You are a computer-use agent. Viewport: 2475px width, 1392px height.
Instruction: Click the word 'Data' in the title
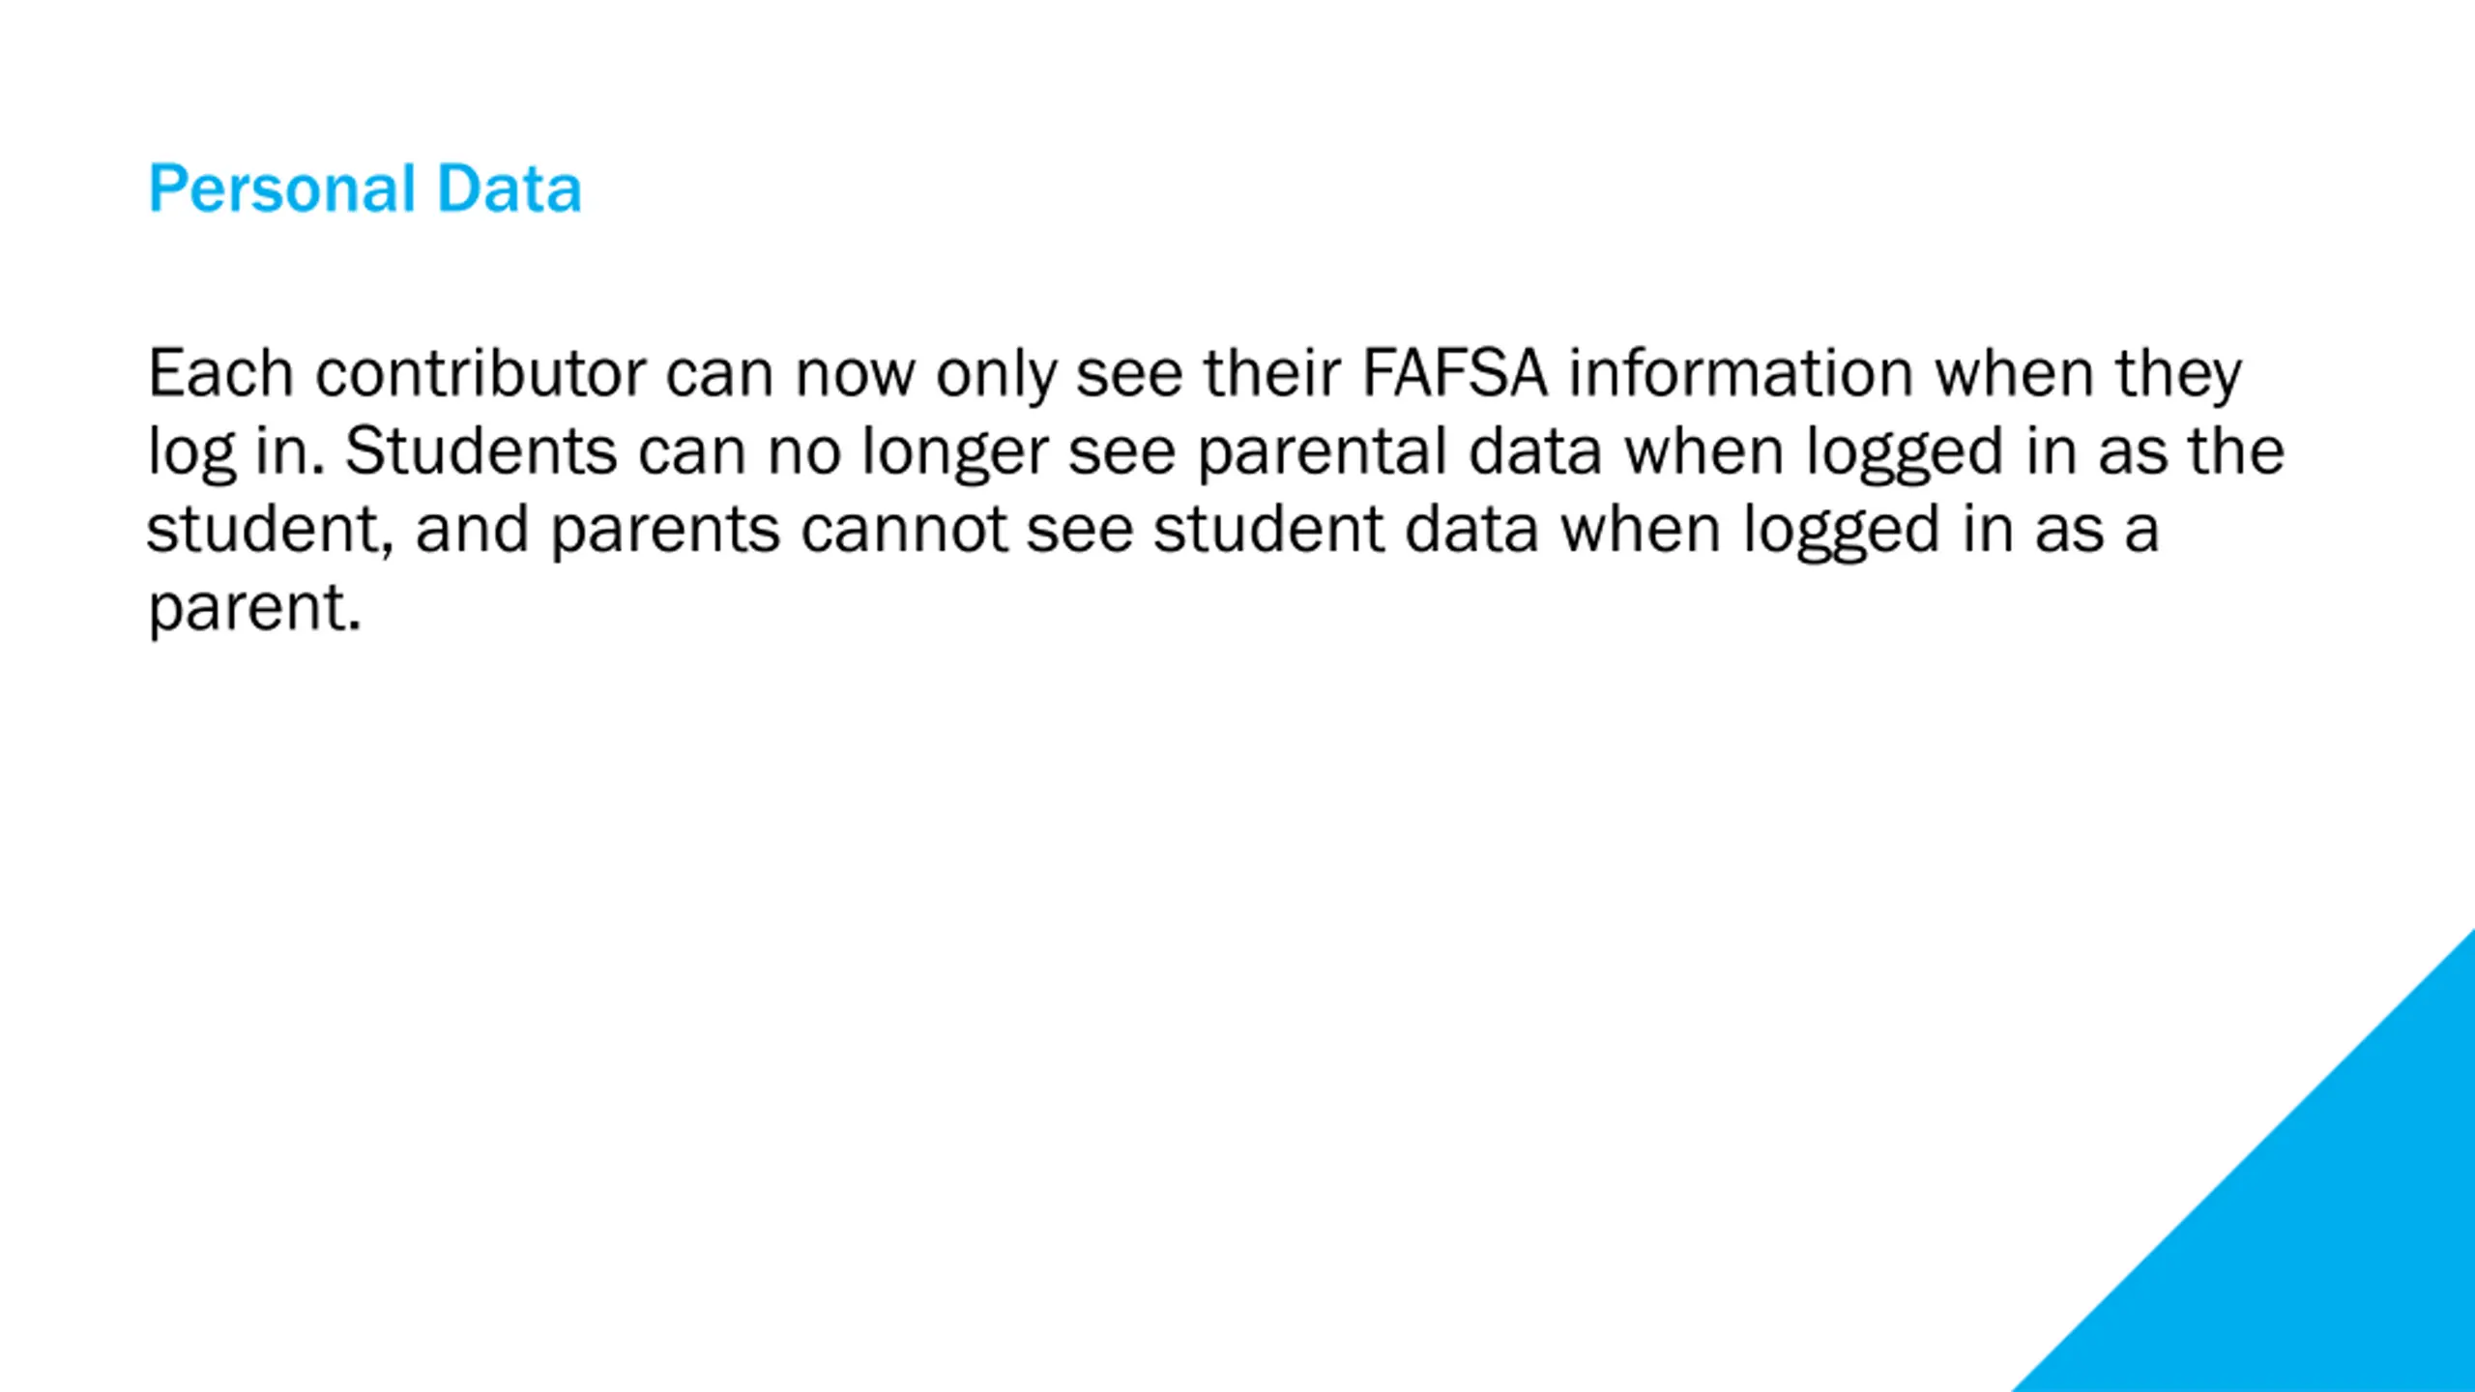tap(509, 188)
